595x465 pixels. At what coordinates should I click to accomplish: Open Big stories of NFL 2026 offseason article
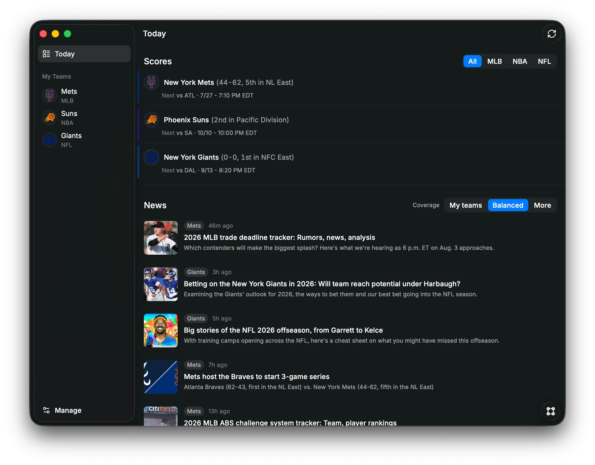(283, 330)
